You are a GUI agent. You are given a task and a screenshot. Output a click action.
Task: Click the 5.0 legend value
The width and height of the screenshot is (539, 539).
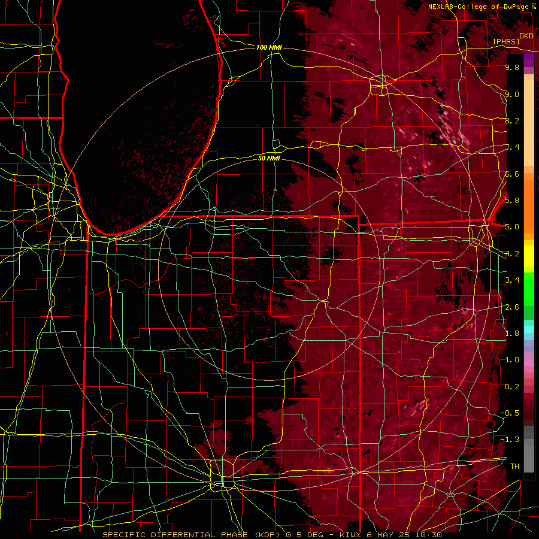click(512, 227)
